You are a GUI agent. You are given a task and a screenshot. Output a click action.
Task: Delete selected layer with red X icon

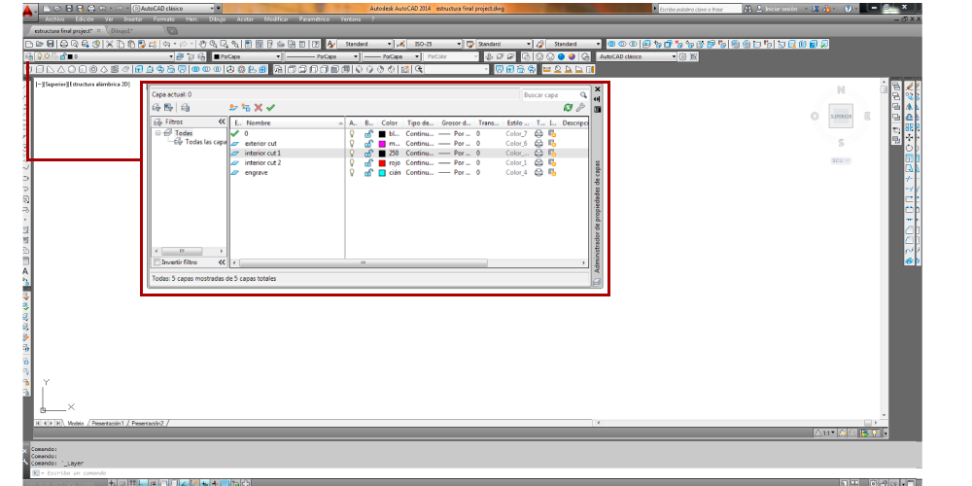click(259, 108)
